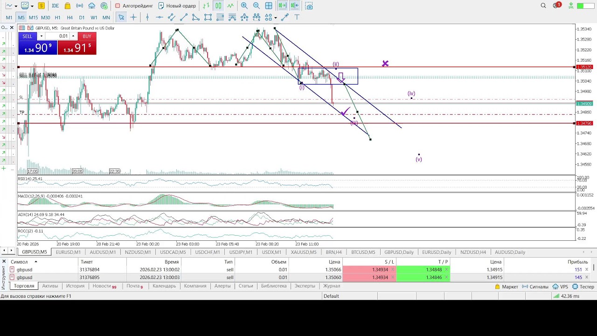Image resolution: width=597 pixels, height=336 pixels.
Task: Select the crosshair tool
Action: tap(133, 17)
